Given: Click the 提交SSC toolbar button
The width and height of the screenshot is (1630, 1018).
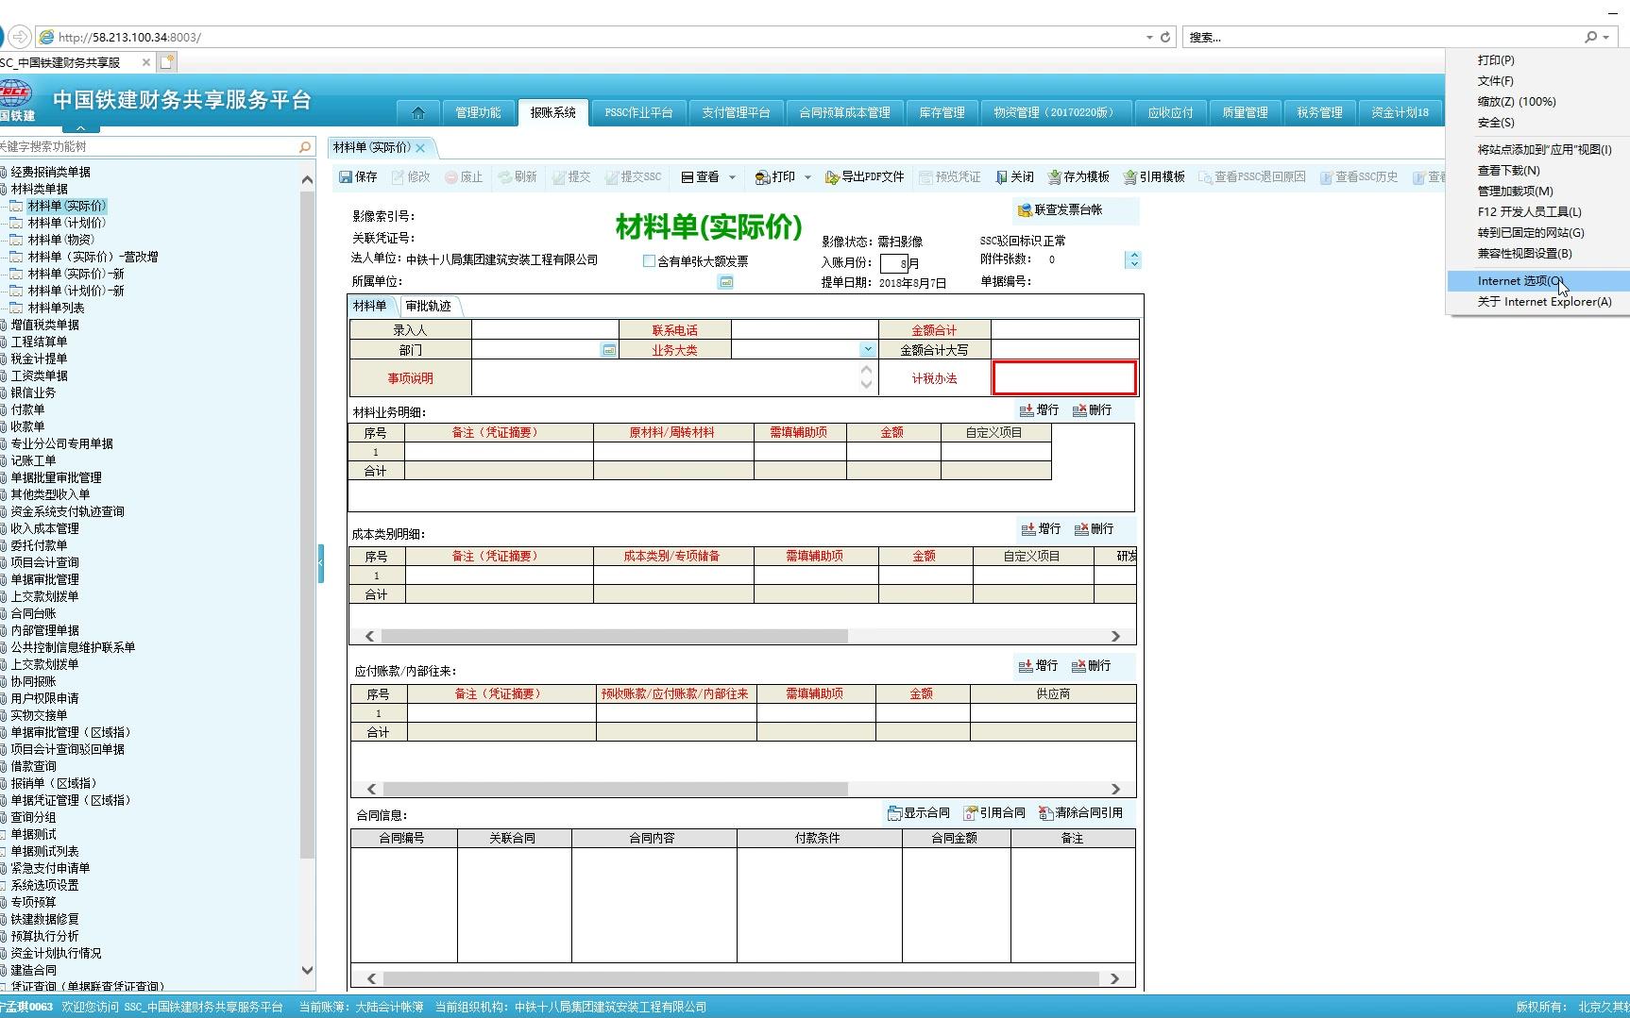Looking at the screenshot, I should tap(633, 176).
